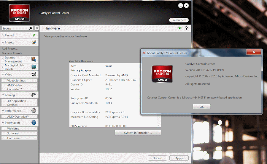This screenshot has height=164, width=267.
Task: Click the Gaming controller icon
Action: [34, 95]
